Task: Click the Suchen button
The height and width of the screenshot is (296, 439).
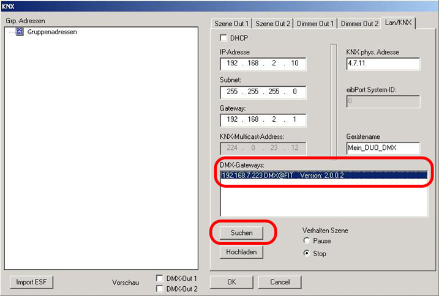Action: click(x=241, y=233)
